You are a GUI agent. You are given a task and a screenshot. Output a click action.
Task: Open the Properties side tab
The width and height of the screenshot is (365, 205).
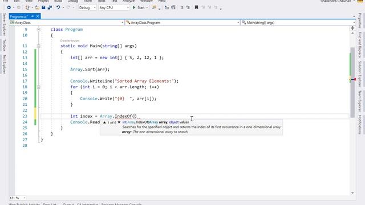click(360, 20)
